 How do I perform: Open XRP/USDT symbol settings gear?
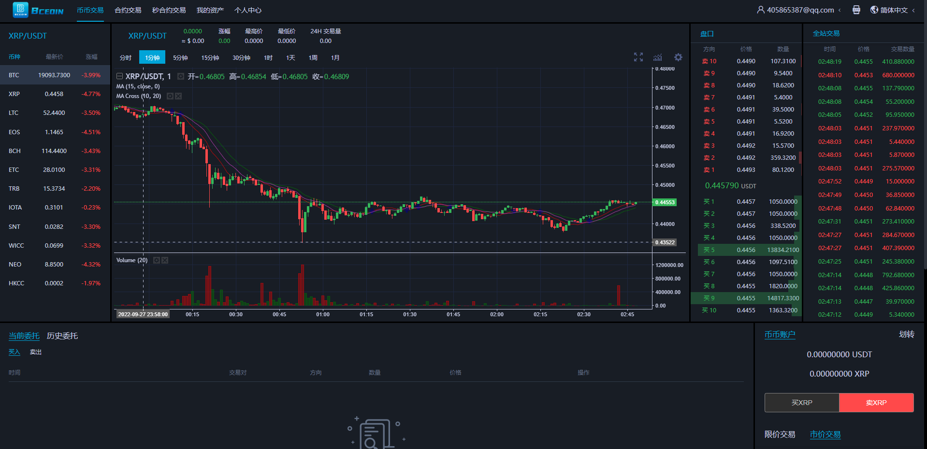point(180,76)
